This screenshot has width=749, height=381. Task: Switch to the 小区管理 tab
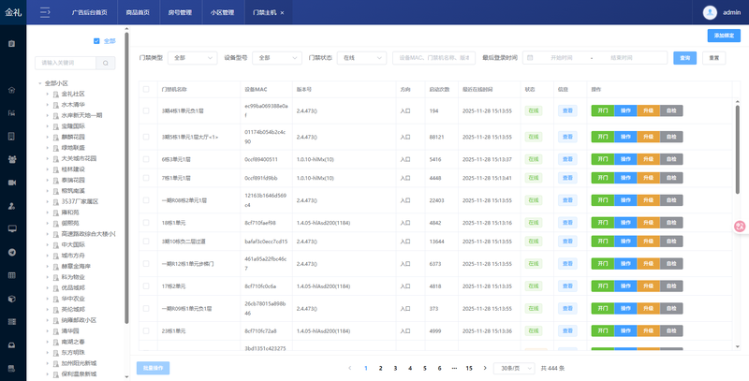(222, 13)
